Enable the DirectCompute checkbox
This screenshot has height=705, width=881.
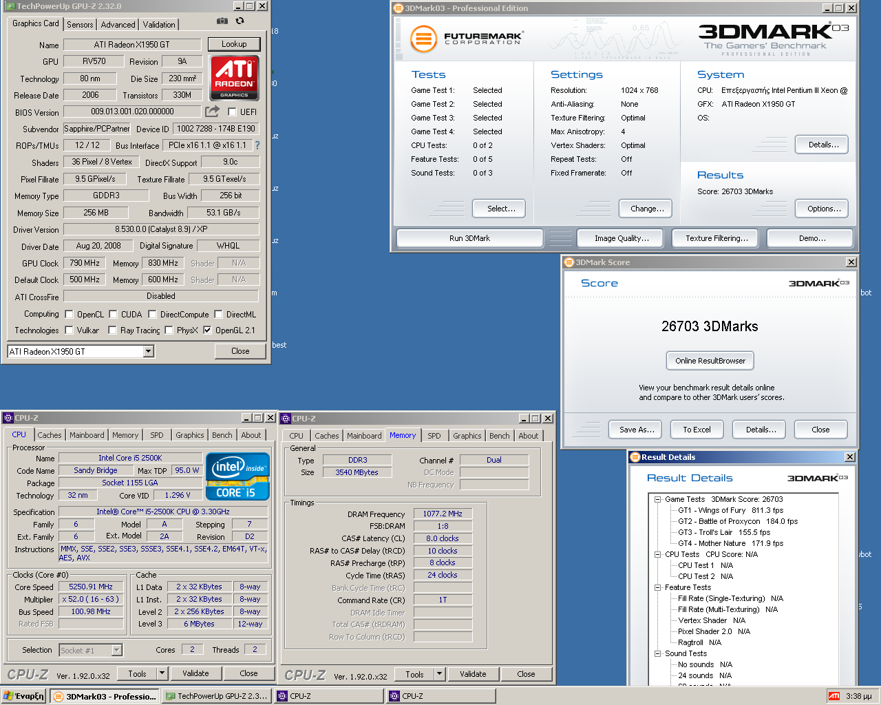(153, 315)
